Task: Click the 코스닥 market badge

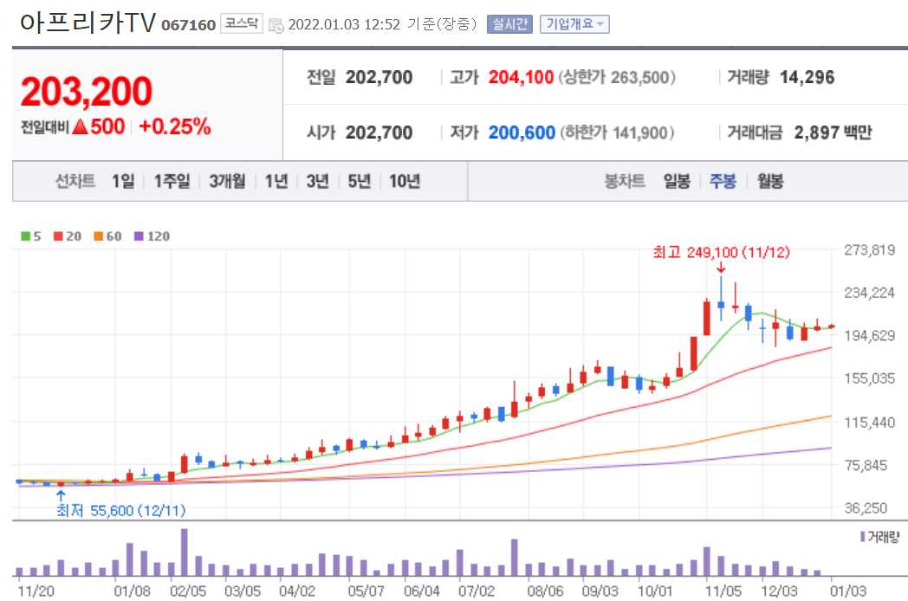Action: coord(243,24)
